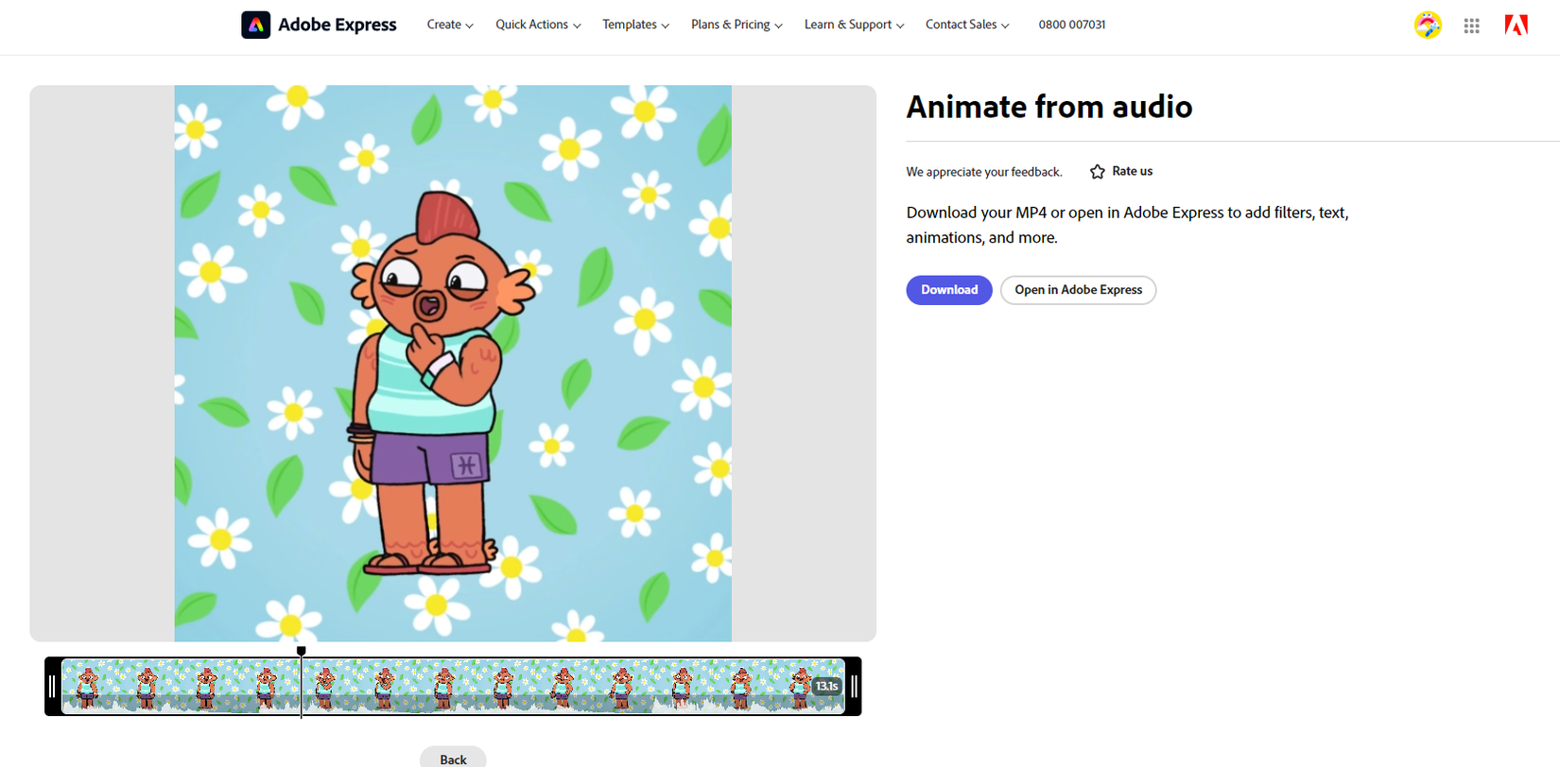Screen dimensions: 1560x767
Task: Open the Templates dropdown menu
Action: (635, 25)
